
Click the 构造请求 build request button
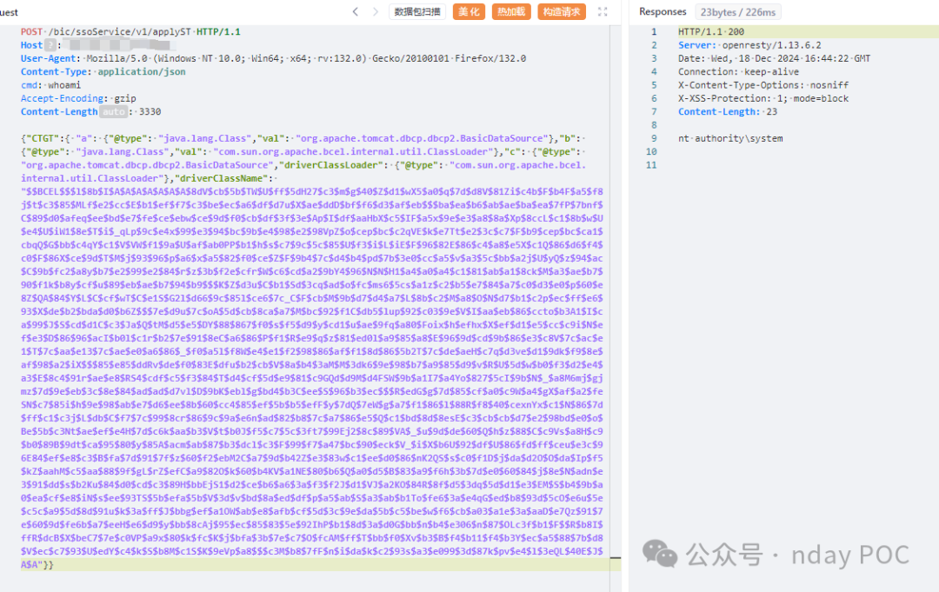click(562, 11)
